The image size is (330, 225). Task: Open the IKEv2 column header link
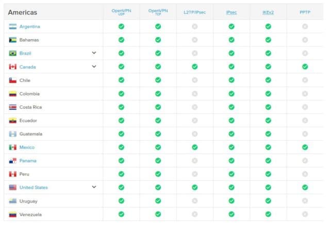pyautogui.click(x=268, y=12)
